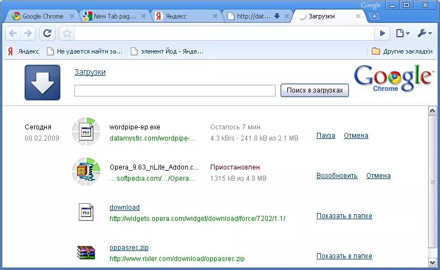Open the wrench settings menu
Screen dimensions: 440x270
(424, 33)
